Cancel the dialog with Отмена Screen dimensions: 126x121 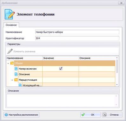click(112, 115)
